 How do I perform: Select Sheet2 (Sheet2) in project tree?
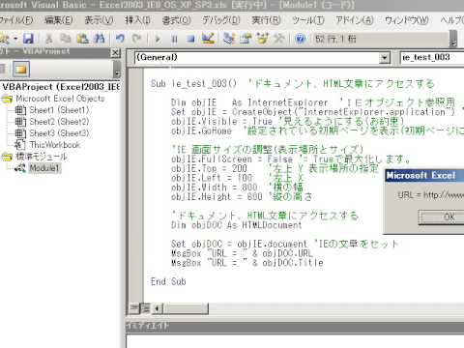click(x=59, y=122)
